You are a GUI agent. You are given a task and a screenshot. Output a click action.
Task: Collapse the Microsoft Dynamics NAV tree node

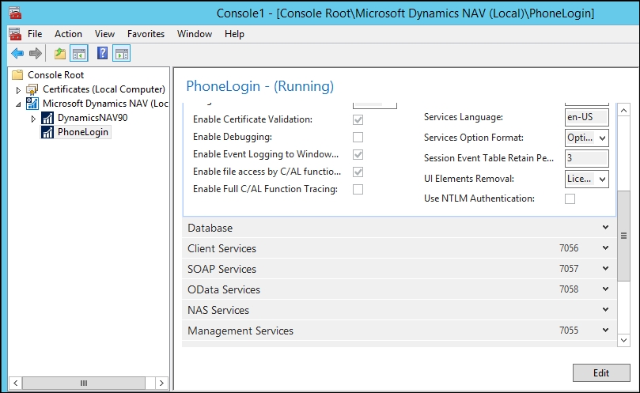click(18, 104)
